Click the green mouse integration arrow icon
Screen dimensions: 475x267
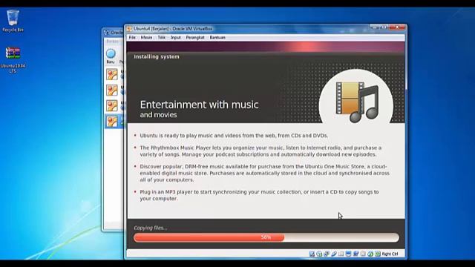(370, 254)
